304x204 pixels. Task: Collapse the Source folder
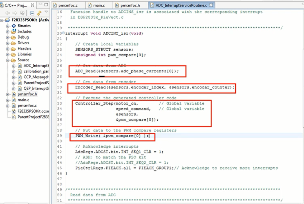8,60
